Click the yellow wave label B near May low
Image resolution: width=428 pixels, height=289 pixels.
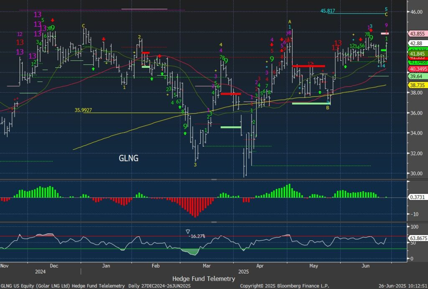(x=328, y=107)
